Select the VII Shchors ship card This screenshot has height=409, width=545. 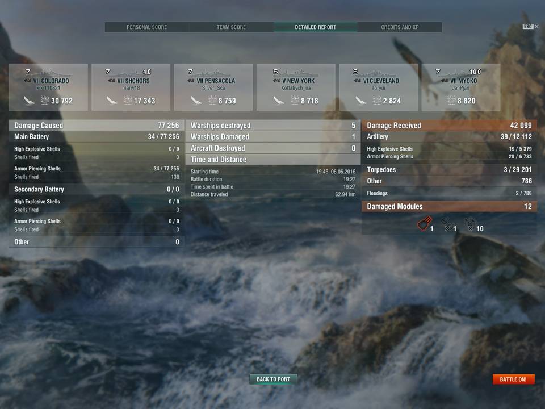tap(131, 87)
